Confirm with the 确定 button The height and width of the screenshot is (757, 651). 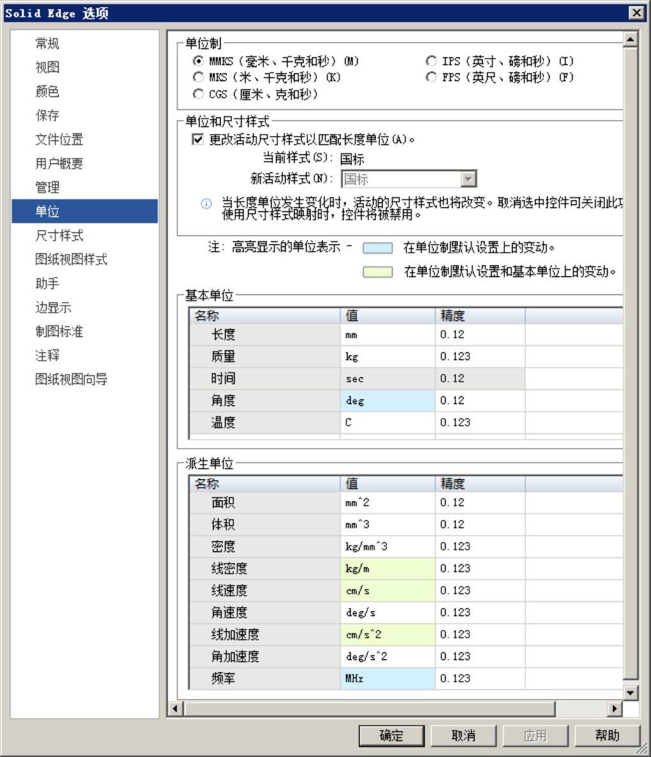[x=391, y=736]
